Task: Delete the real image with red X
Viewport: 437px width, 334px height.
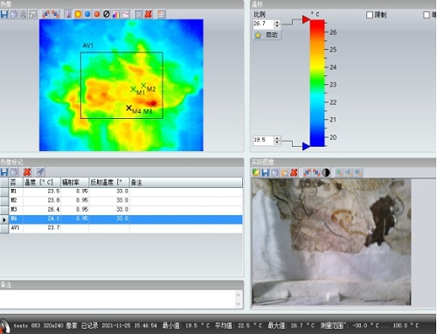Action: (x=294, y=172)
